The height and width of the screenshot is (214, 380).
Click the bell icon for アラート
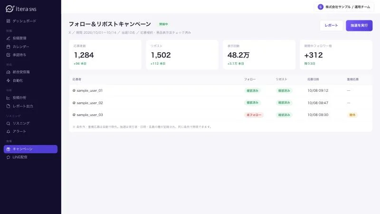[8, 132]
